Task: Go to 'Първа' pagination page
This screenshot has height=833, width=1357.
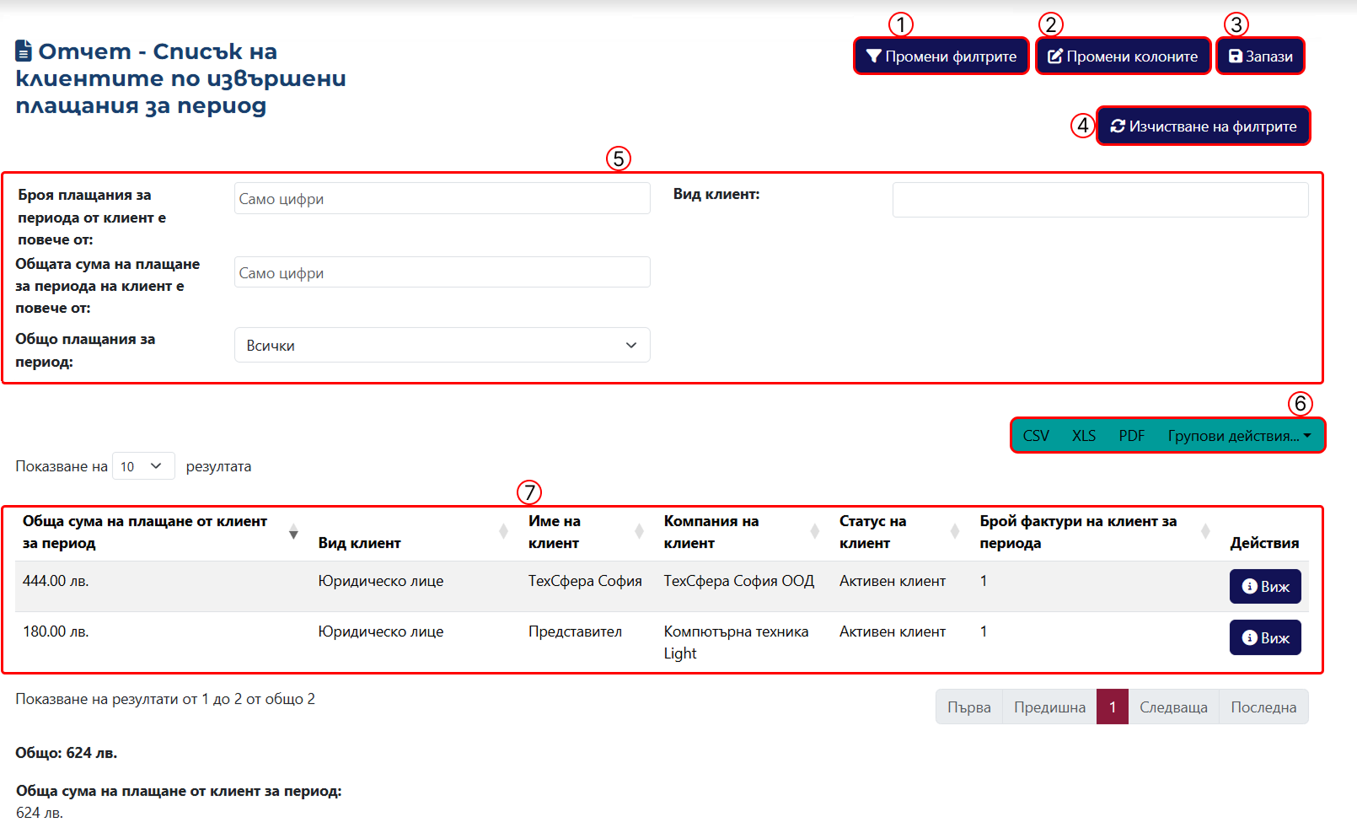Action: pyautogui.click(x=969, y=707)
